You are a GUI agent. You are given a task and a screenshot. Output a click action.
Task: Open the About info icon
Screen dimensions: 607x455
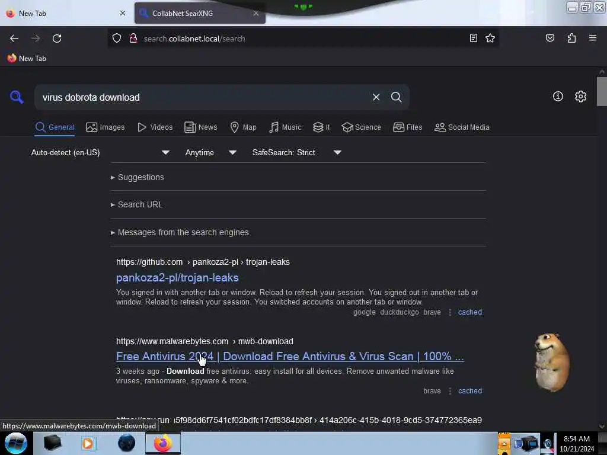click(x=558, y=97)
